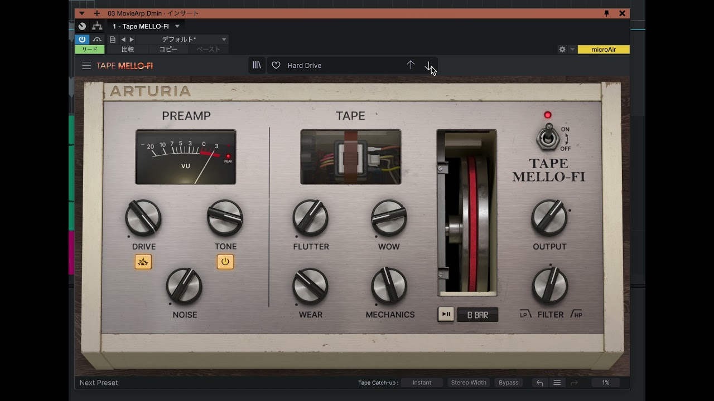Click the round knob icon at top left
This screenshot has height=401, width=714.
(82, 26)
